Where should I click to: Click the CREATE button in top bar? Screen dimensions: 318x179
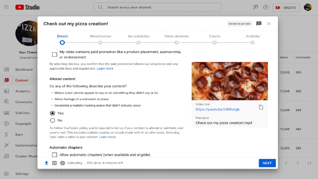[286, 8]
